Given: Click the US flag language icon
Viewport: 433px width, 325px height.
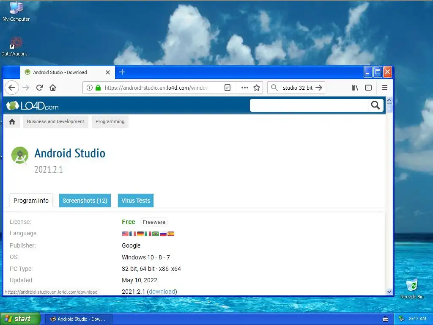Looking at the screenshot, I should [125, 234].
